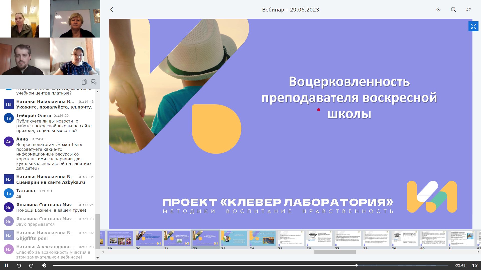This screenshot has height=270, width=481.
Task: Select slide thumbnail 73
Action: point(234,238)
